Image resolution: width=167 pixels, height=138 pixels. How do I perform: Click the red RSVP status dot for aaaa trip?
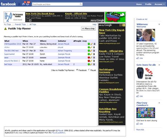pyautogui.click(x=89, y=58)
